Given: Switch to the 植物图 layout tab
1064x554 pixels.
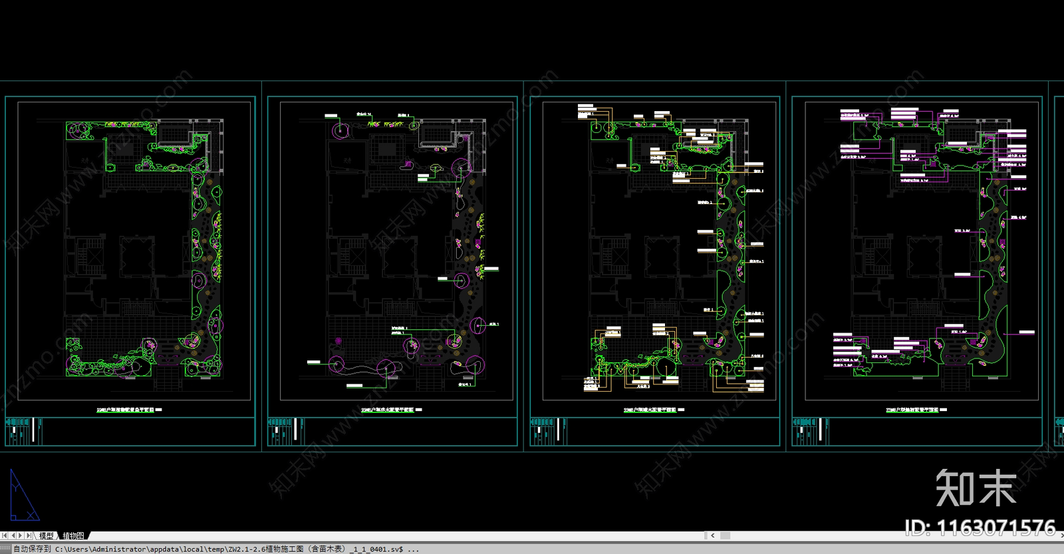Looking at the screenshot, I should [73, 535].
